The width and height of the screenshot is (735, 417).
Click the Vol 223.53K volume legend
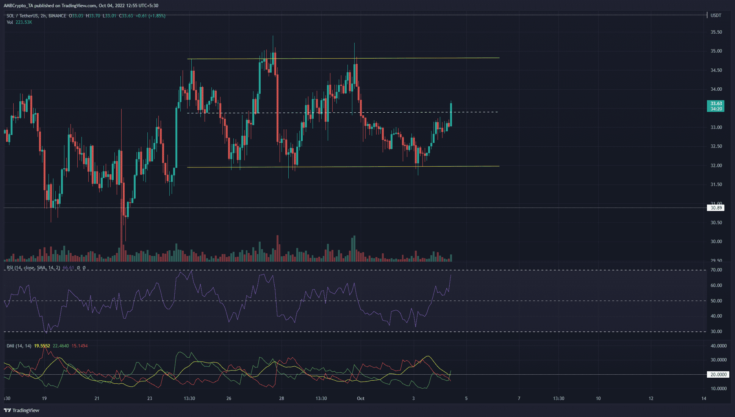pos(19,22)
